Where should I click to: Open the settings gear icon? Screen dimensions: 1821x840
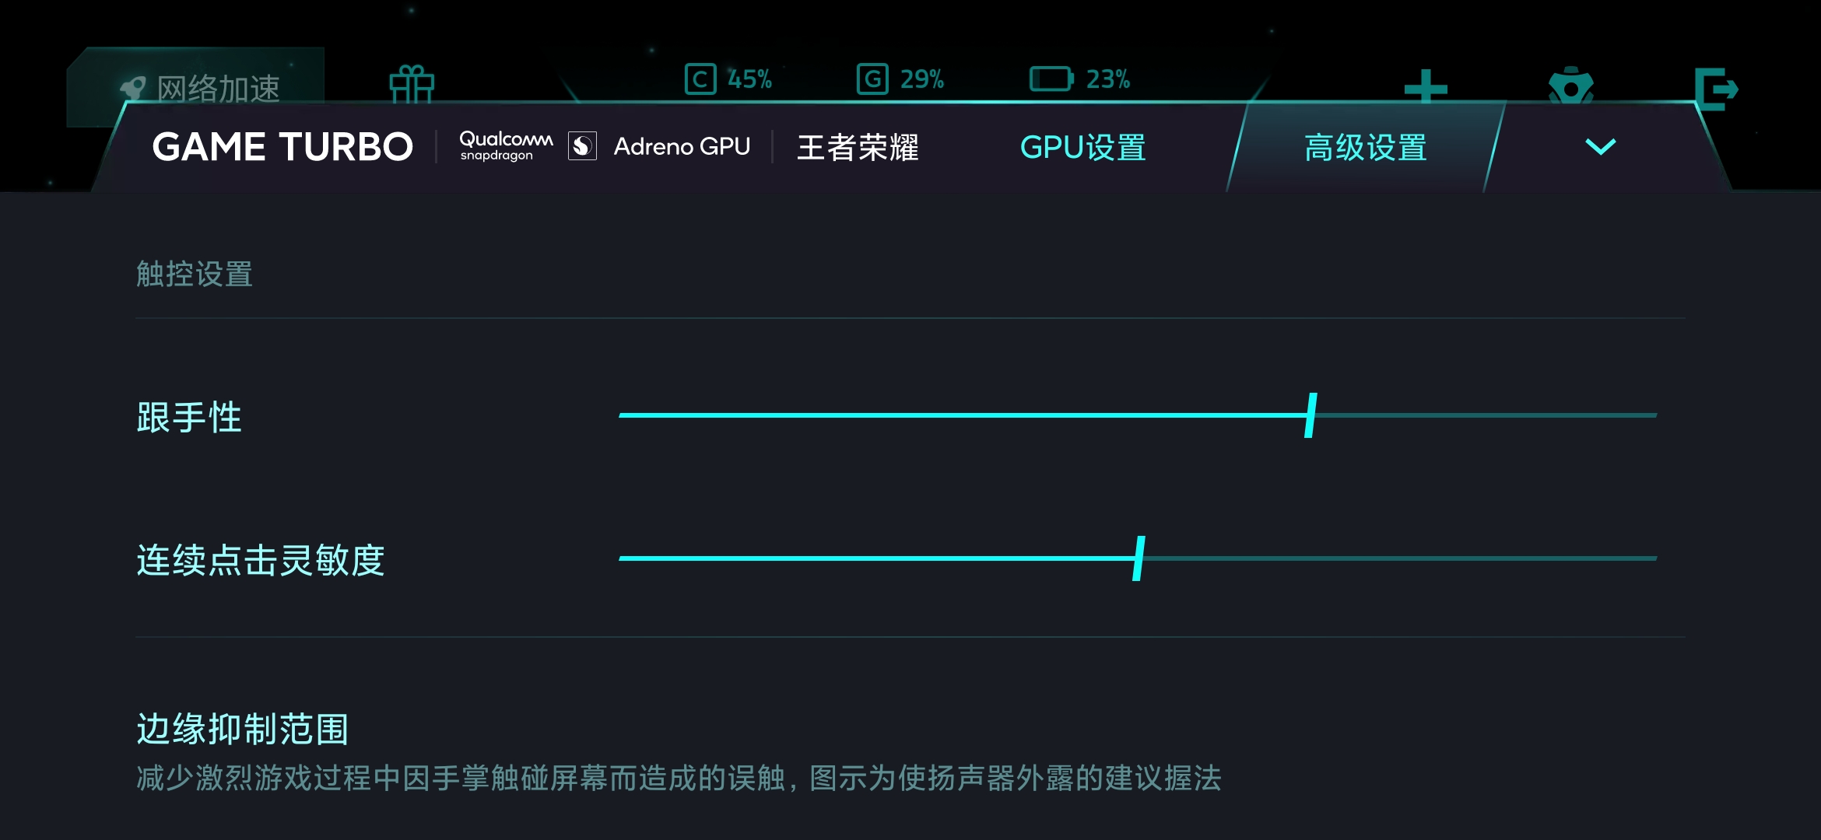point(1571,86)
